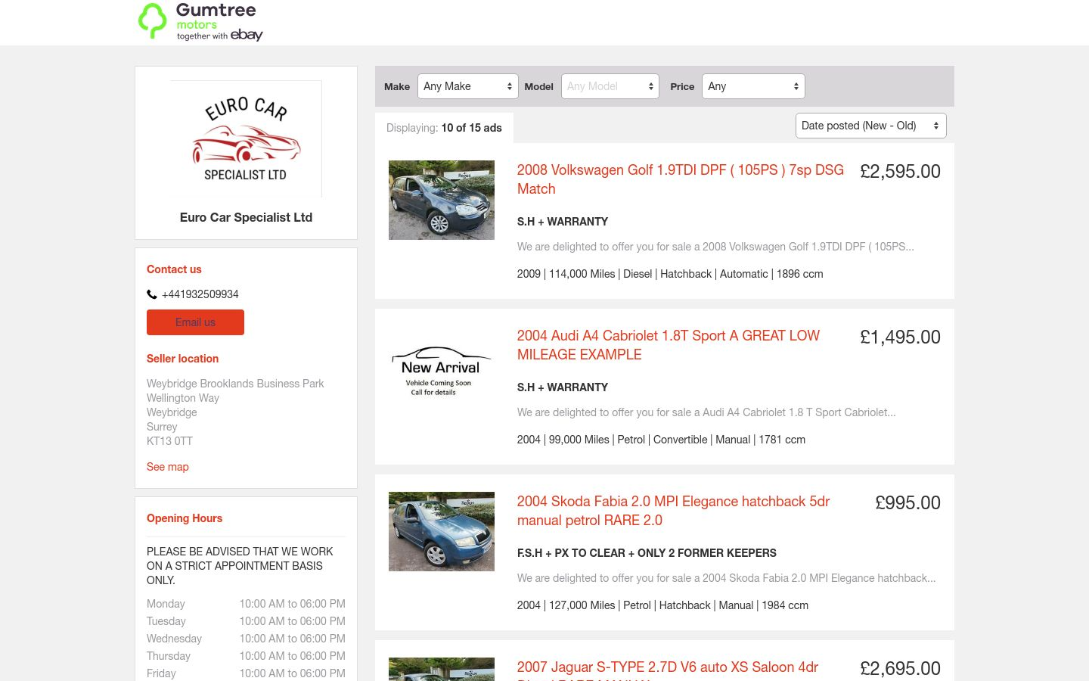Click the Audi specs line '2004 | 99,000 Miles'
The width and height of the screenshot is (1089, 681).
(x=661, y=440)
